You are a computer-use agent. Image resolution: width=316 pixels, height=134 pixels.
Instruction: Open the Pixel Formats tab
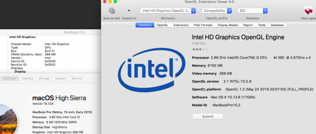click(203, 25)
